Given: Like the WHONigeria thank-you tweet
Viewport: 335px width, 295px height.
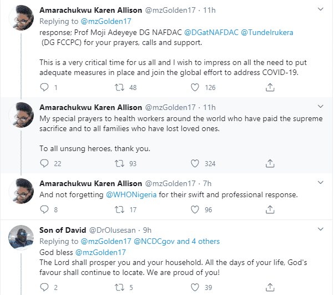Looking at the screenshot, I should tap(195, 209).
